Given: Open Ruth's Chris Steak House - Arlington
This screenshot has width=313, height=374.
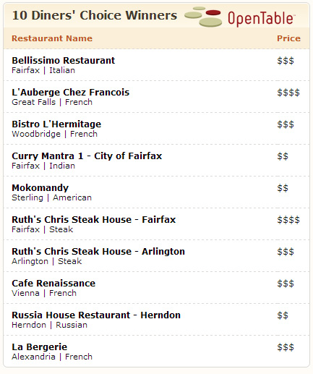Looking at the screenshot, I should [x=98, y=252].
